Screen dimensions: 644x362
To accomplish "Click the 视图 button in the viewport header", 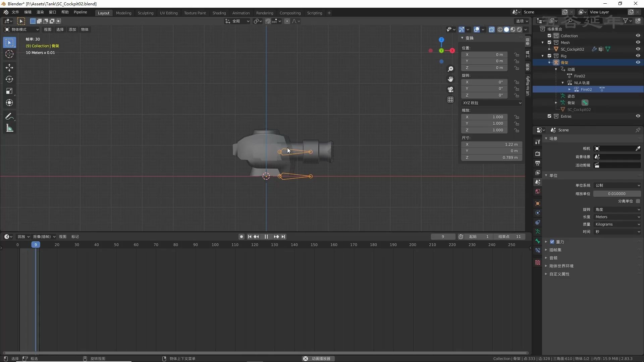I will tap(47, 29).
